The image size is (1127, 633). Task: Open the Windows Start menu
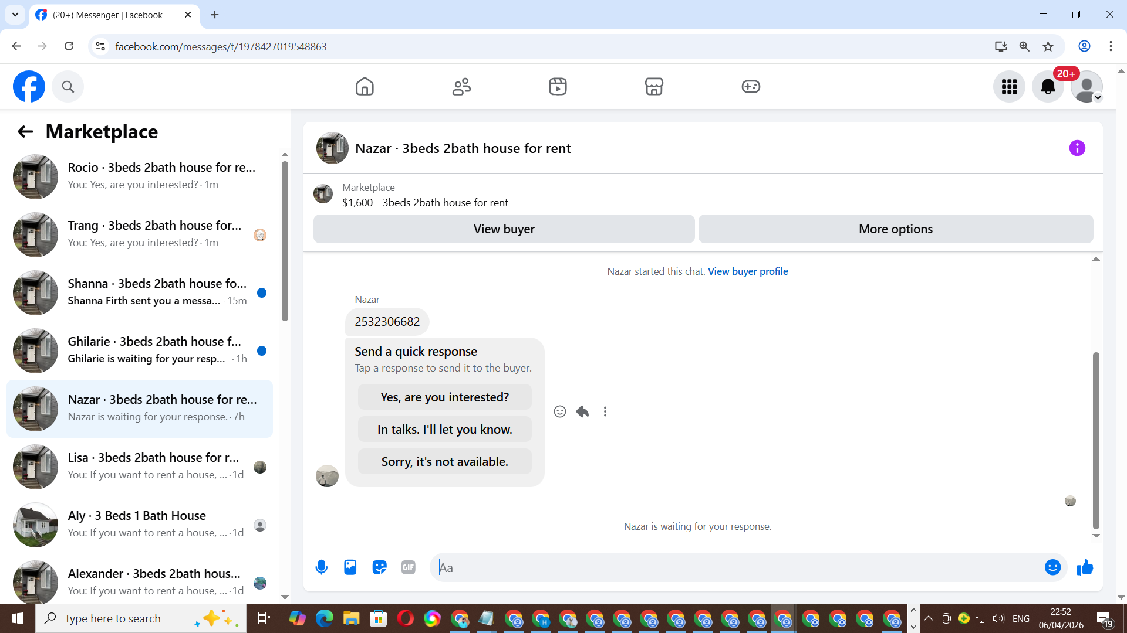[x=17, y=618]
